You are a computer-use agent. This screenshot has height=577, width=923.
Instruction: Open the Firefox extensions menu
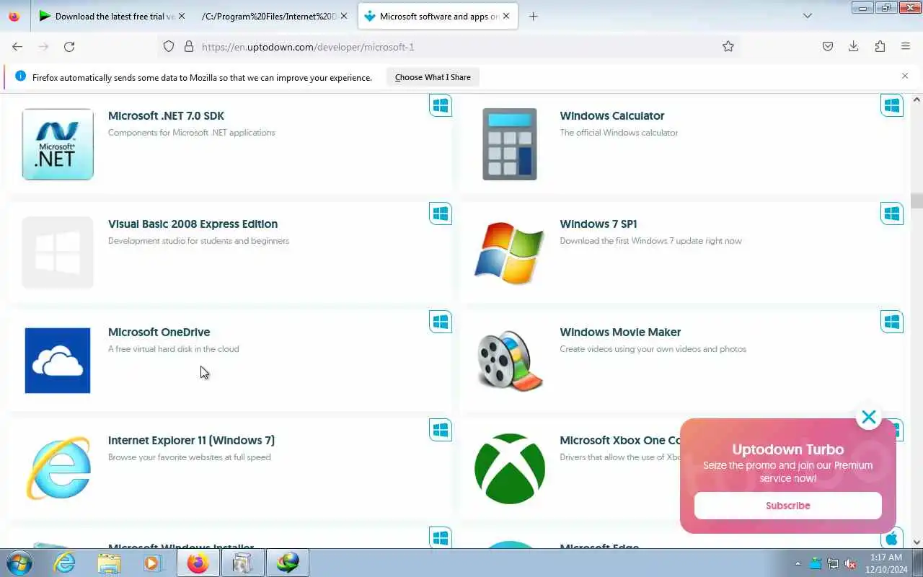[x=880, y=46]
